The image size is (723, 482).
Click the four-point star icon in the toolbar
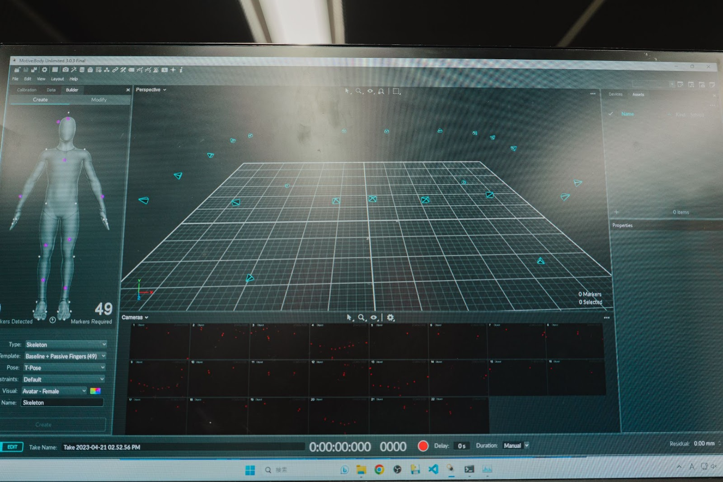click(173, 70)
